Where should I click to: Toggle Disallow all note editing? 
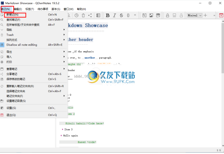[34, 45]
